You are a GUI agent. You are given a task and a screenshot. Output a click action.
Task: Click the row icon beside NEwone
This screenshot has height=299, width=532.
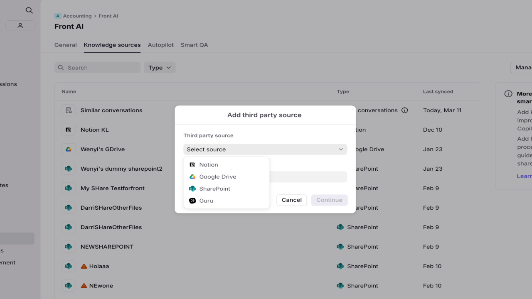69,286
